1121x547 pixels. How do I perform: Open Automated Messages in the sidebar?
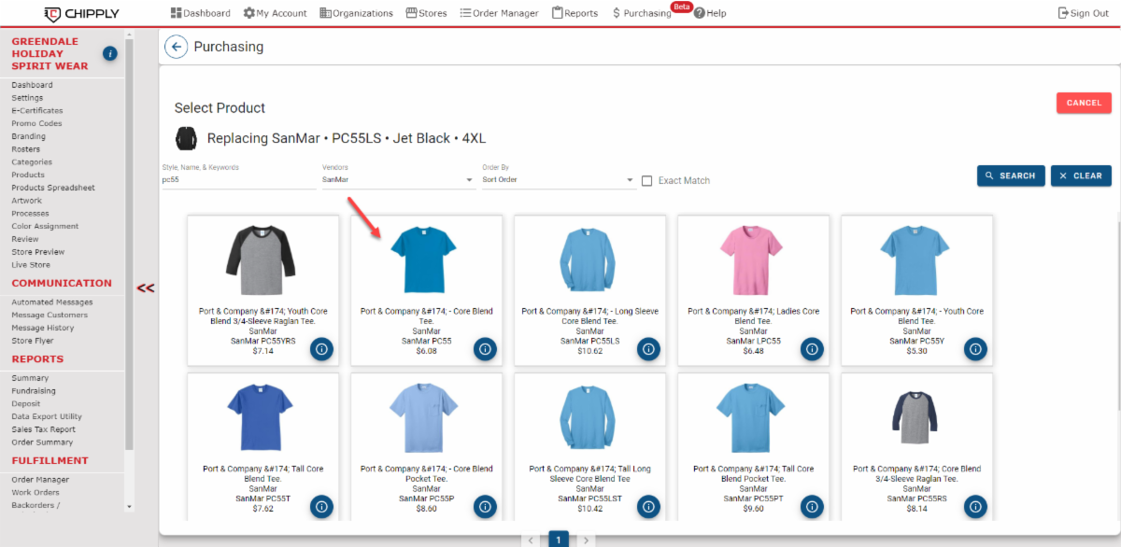pos(52,302)
